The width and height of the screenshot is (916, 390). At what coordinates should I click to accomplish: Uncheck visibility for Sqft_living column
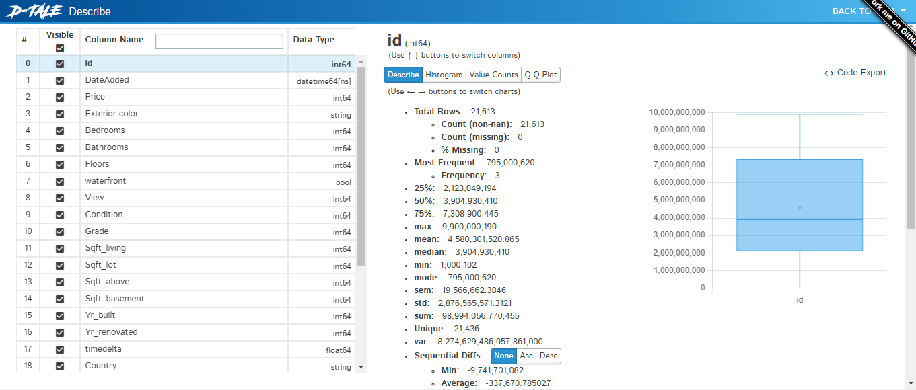pyautogui.click(x=60, y=249)
